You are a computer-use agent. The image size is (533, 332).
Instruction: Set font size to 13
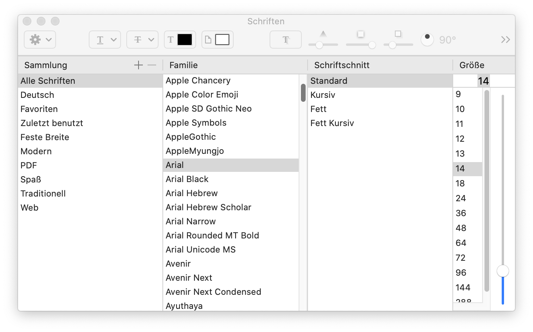coord(468,153)
